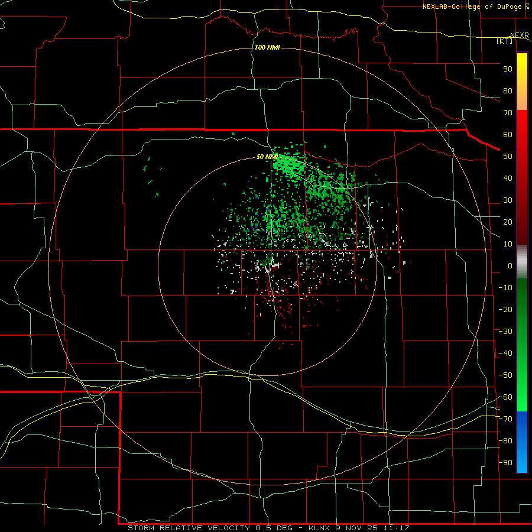Select the -70 value on velocity scale
532x532 pixels.
(505, 419)
